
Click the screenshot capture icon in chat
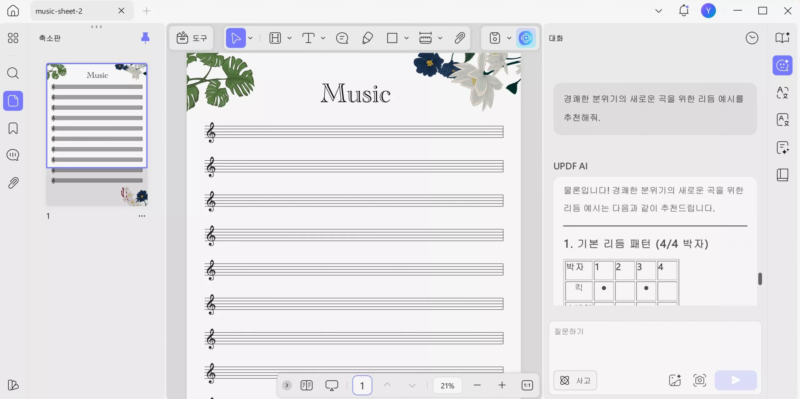699,380
